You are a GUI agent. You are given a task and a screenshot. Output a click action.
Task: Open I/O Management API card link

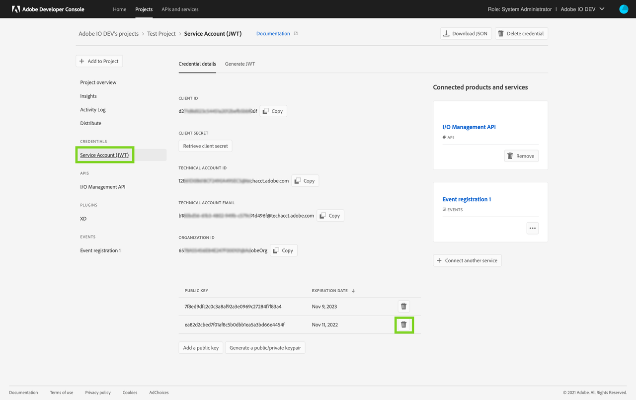coord(469,127)
